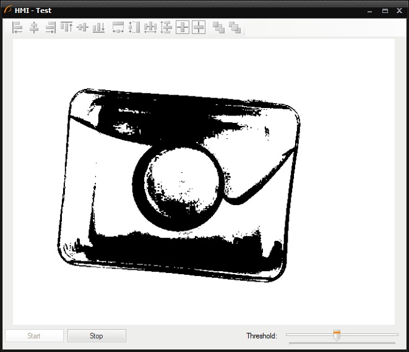The width and height of the screenshot is (409, 352).
Task: Click the Make Same Width icon
Action: 118,27
